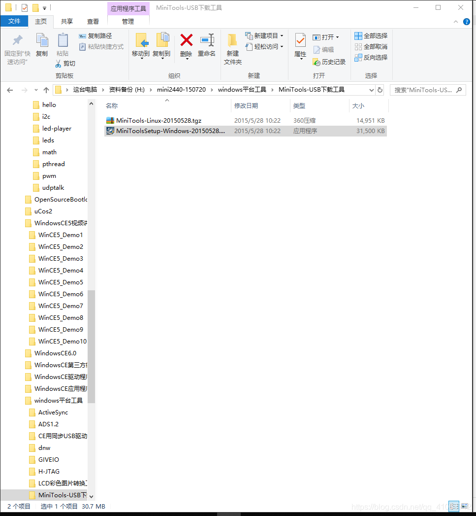This screenshot has width=476, height=516.
Task: Open recent locations dropdown arrow
Action: (36, 90)
